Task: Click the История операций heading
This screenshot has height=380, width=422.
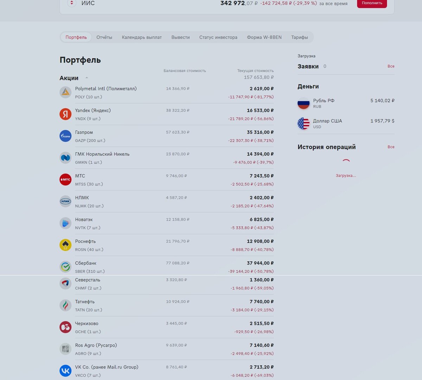Action: (327, 147)
